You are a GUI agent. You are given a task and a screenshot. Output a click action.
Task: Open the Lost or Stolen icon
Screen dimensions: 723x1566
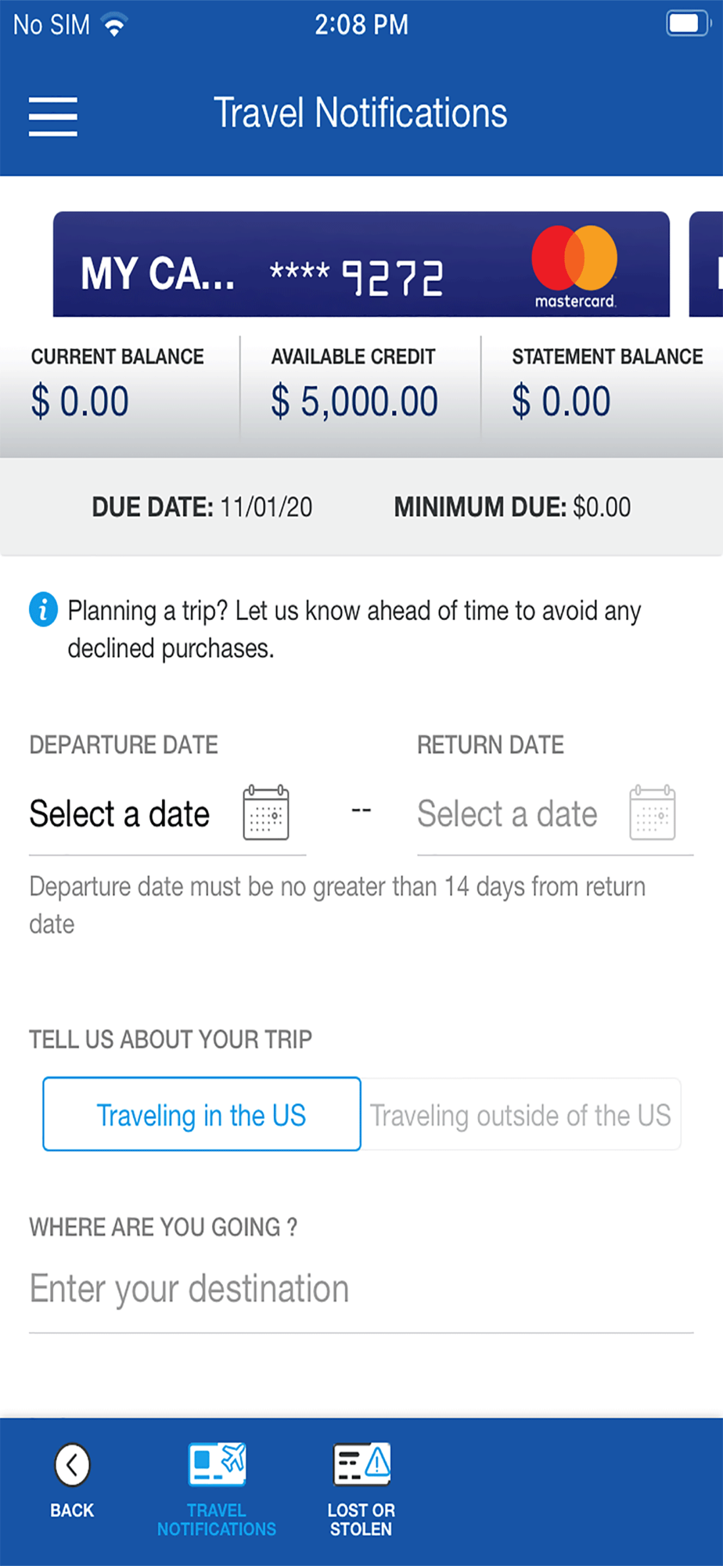361,1464
